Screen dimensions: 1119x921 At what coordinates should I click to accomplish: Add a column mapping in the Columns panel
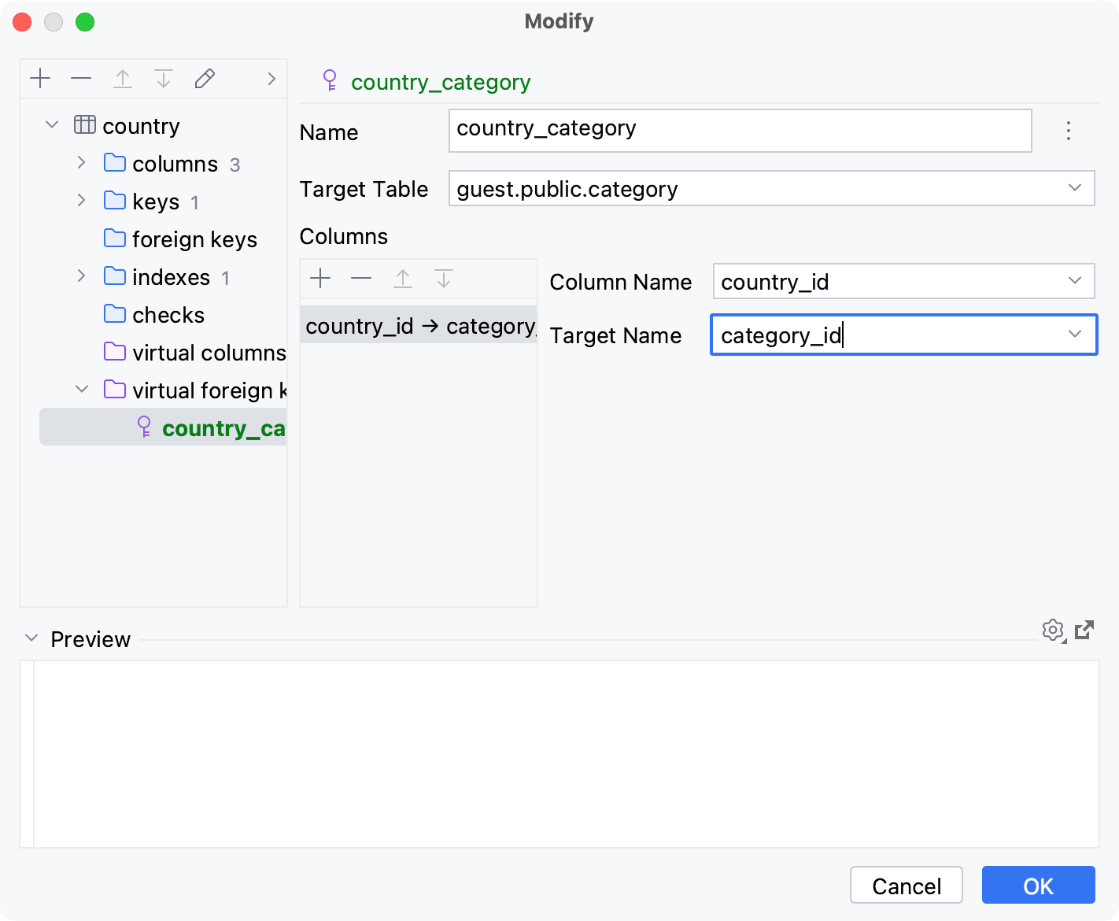click(x=320, y=278)
